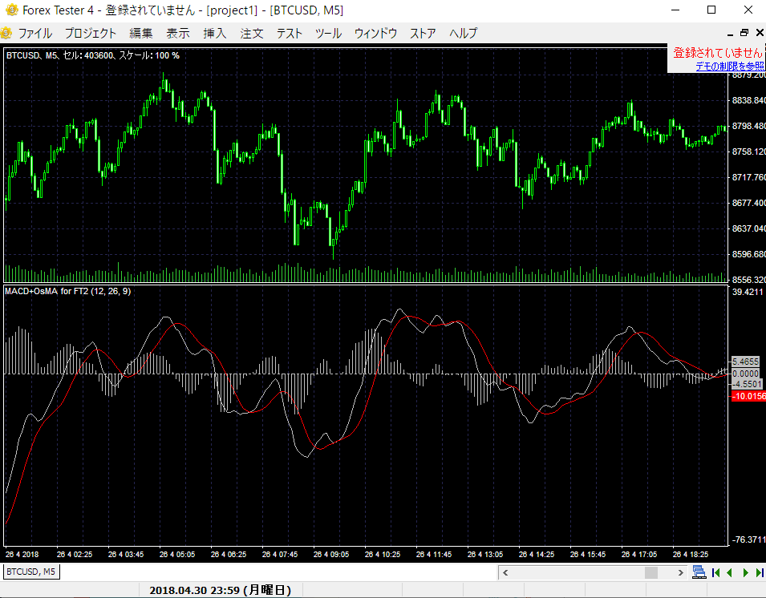Restore the inner chart window
This screenshot has height=598, width=766.
click(744, 33)
